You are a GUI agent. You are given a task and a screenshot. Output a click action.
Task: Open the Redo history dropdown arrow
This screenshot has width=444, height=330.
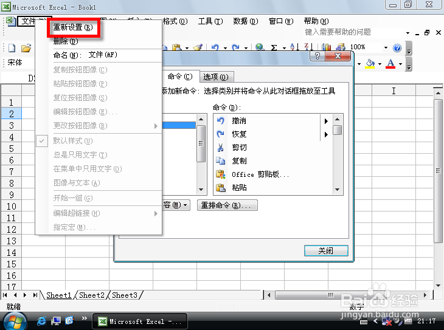[x=246, y=48]
